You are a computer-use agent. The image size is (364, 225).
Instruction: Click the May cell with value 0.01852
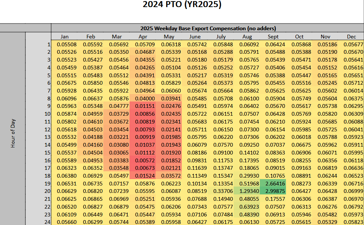pyautogui.click(x=169, y=160)
